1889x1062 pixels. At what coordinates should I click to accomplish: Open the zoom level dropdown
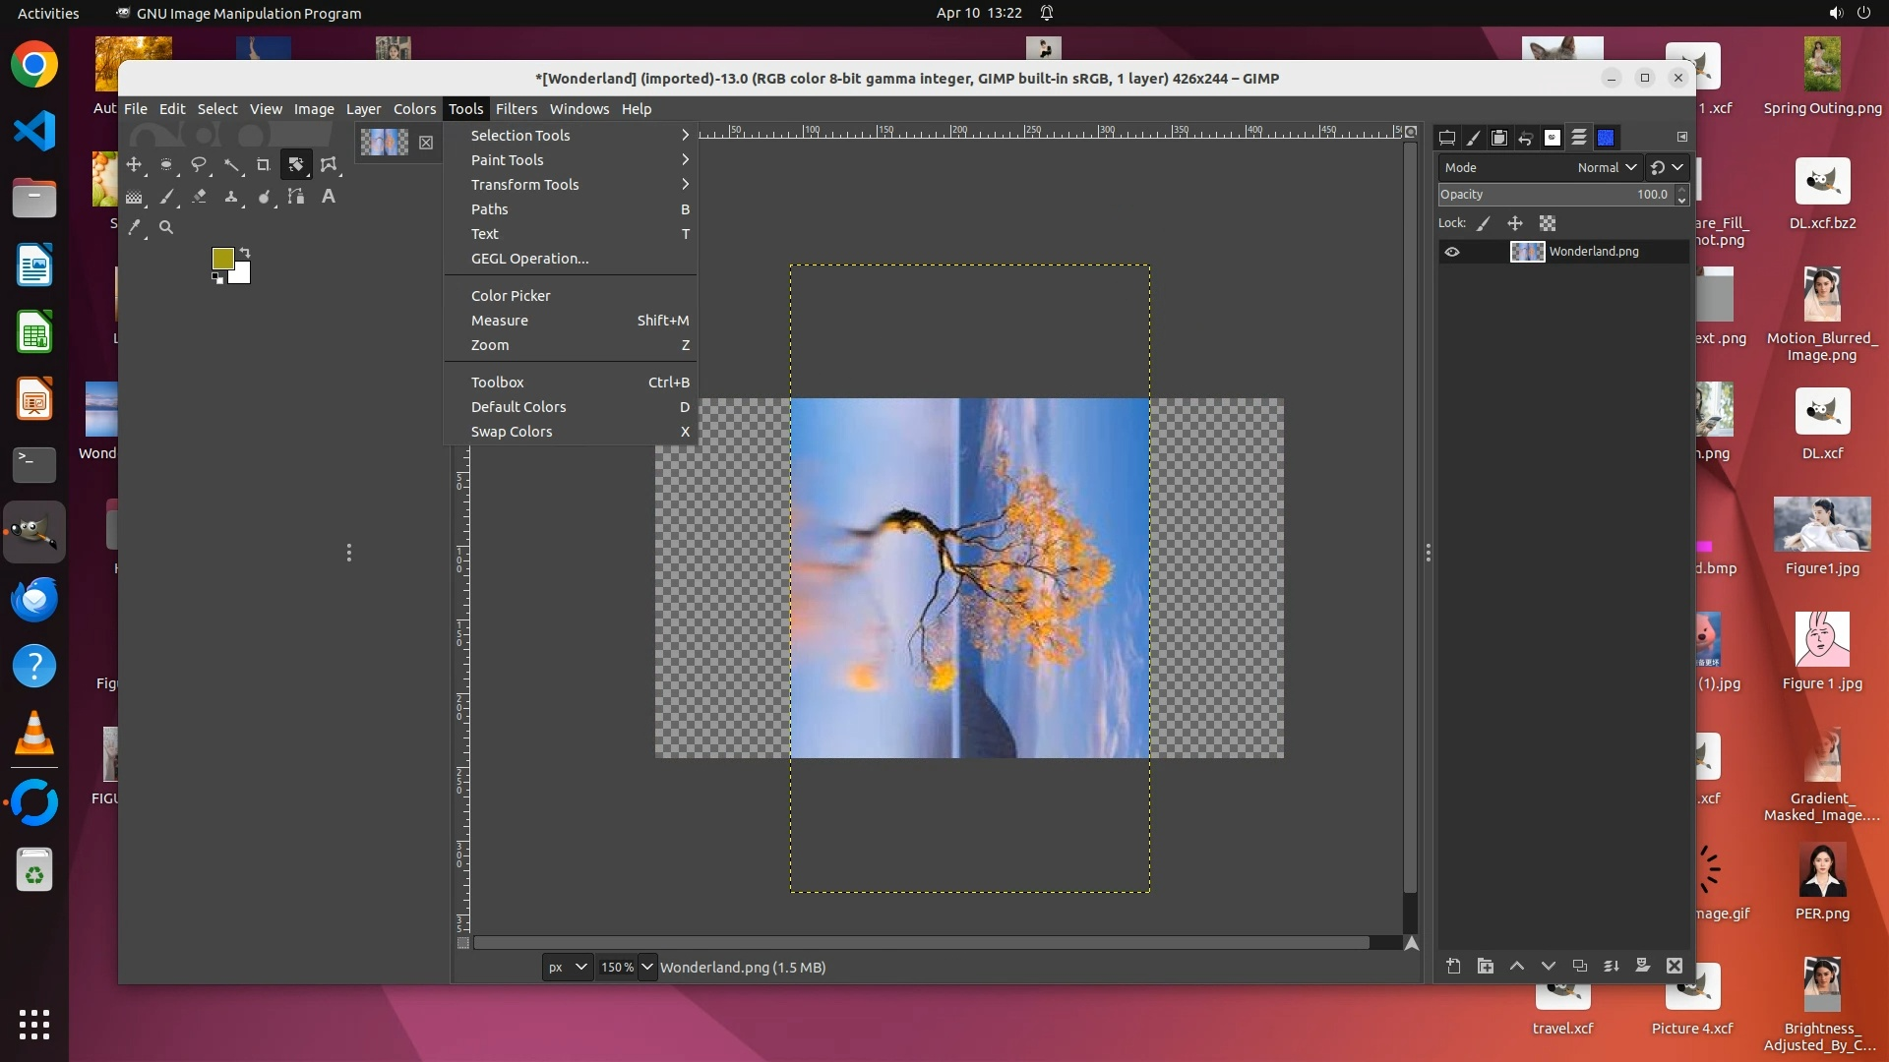pyautogui.click(x=647, y=967)
